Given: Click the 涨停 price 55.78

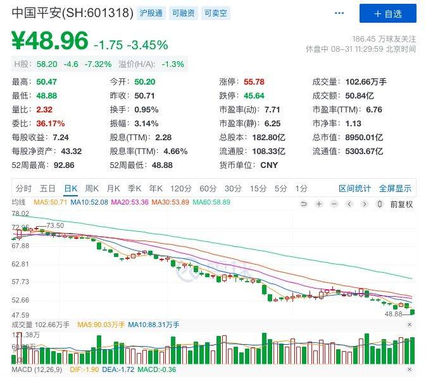Looking at the screenshot, I should [x=254, y=82].
